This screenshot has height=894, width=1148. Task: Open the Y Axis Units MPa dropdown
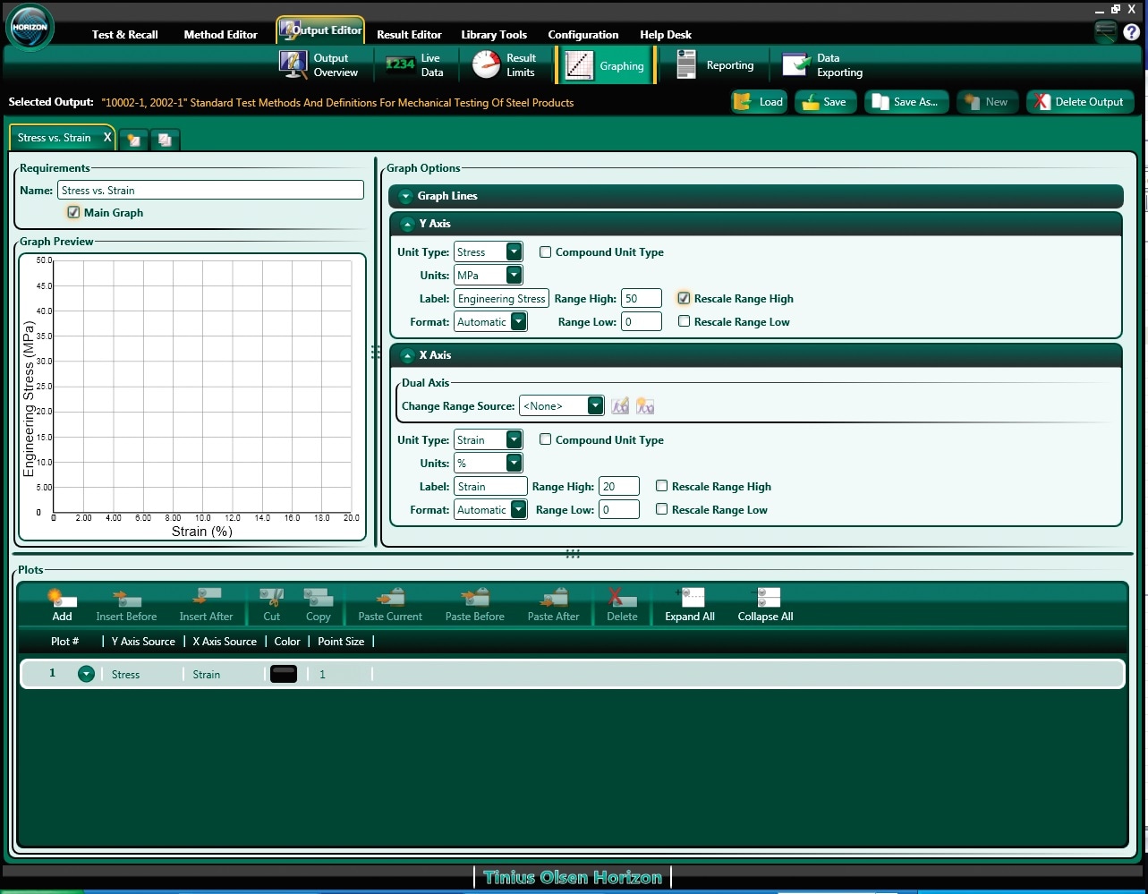point(514,276)
